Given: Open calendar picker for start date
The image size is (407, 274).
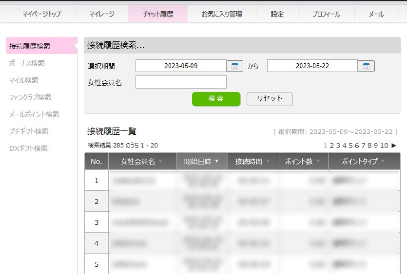Looking at the screenshot, I should point(235,66).
